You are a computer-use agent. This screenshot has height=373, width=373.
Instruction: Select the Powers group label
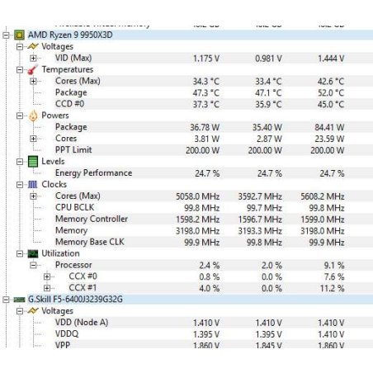pyautogui.click(x=55, y=116)
